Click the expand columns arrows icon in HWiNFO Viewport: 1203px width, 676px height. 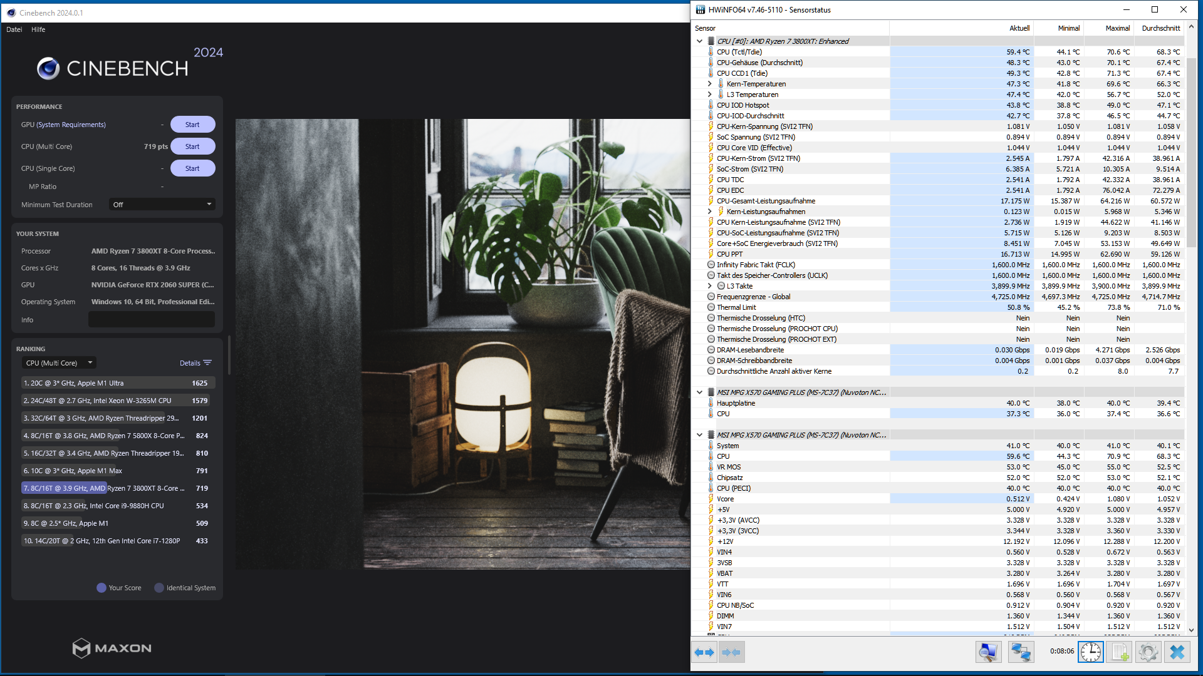704,652
